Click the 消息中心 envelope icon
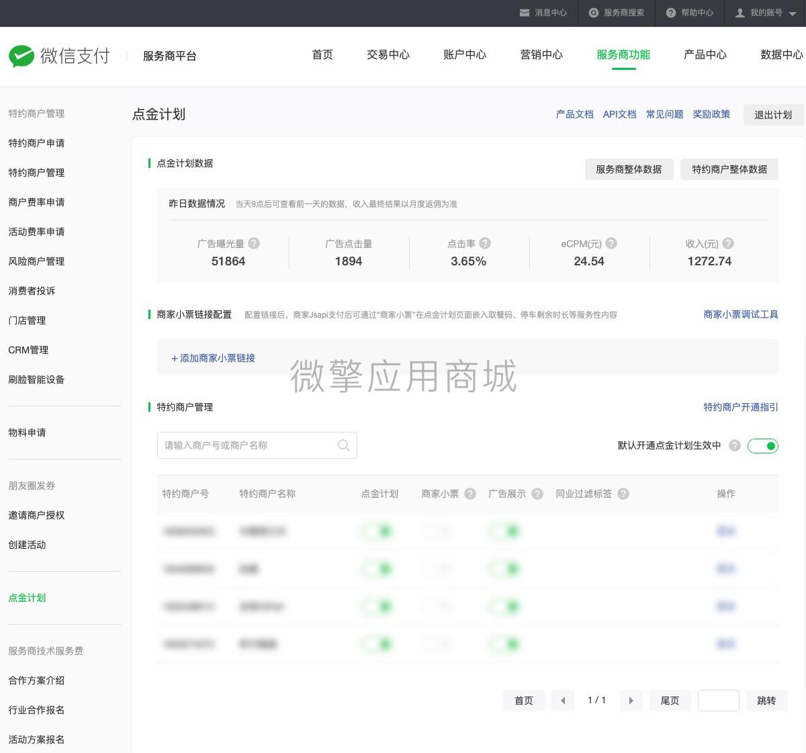 click(524, 13)
